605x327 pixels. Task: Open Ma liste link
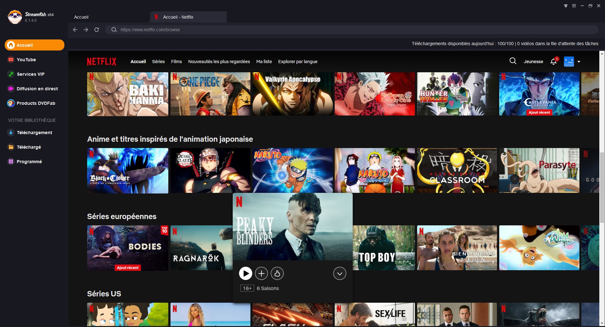point(264,62)
